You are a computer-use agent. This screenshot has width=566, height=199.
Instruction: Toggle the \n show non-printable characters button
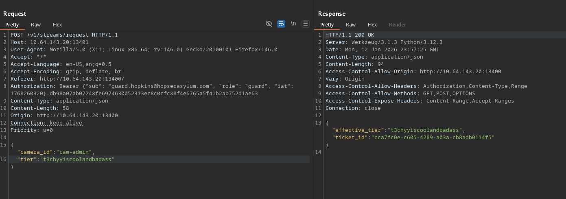[293, 24]
